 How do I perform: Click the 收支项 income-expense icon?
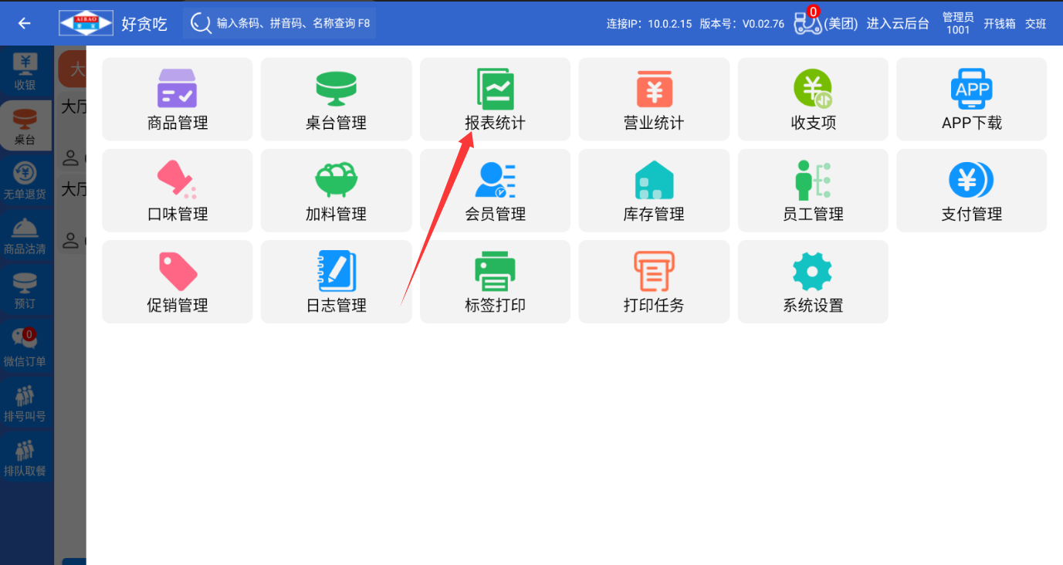coord(813,90)
